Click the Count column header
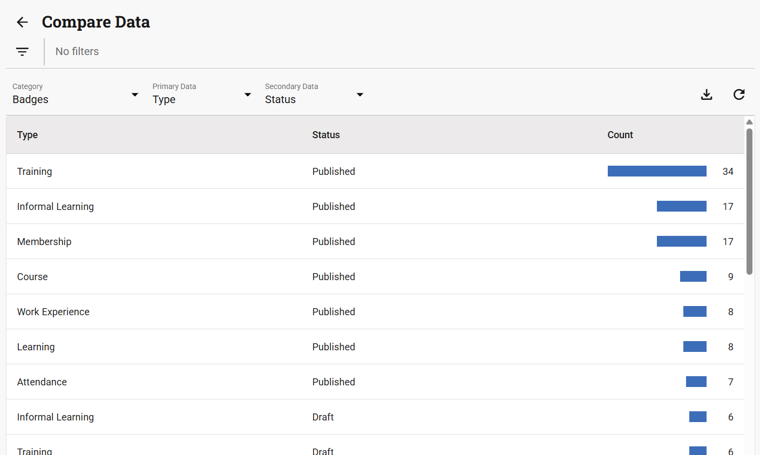The width and height of the screenshot is (760, 455). pos(620,135)
